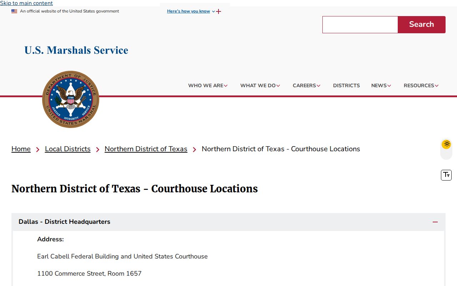This screenshot has height=286, width=457.
Task: Click the 1100 Commerce Street address line
Action: click(x=89, y=273)
